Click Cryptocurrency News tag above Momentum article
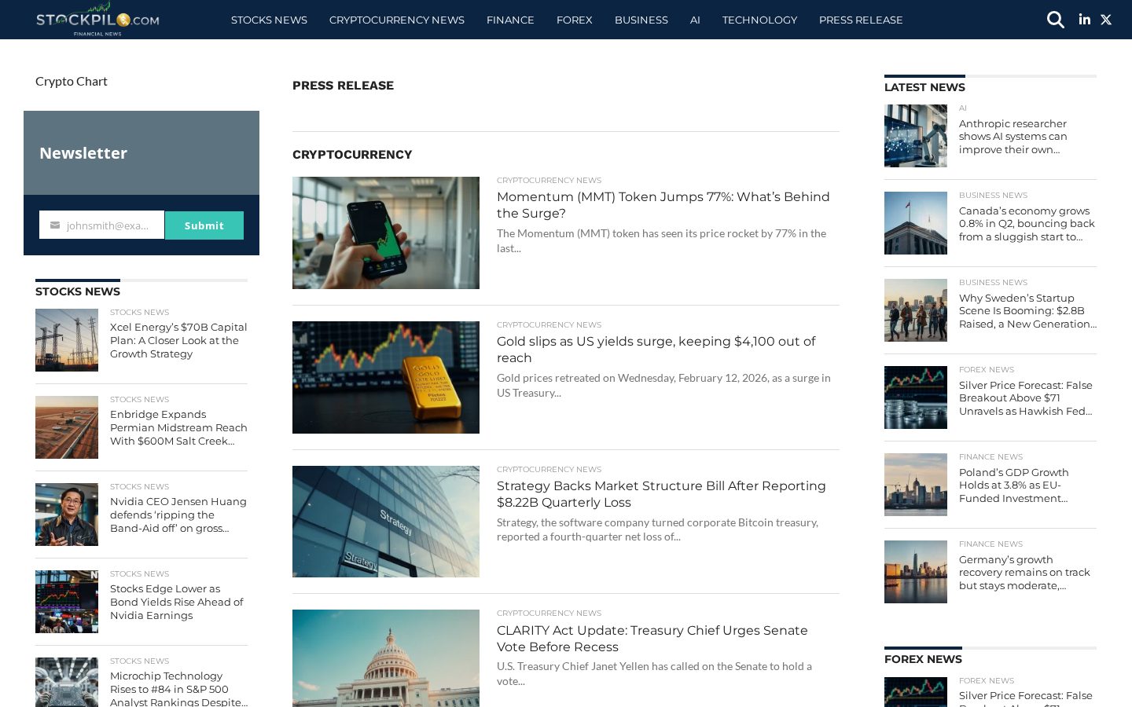 [x=549, y=181]
